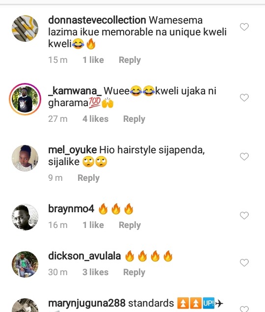Open the mel_oyuke username link

coord(73,150)
